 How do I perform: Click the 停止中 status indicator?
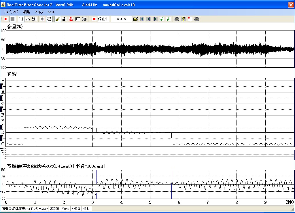[x=103, y=19]
